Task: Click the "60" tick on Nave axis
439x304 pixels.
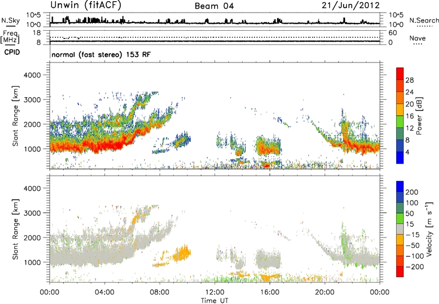Action: (392, 33)
